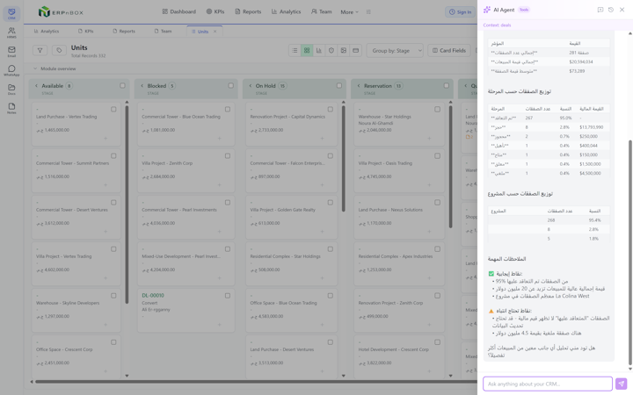Click the Available column vertical scrollbar
633x395 pixels.
pos(127,204)
